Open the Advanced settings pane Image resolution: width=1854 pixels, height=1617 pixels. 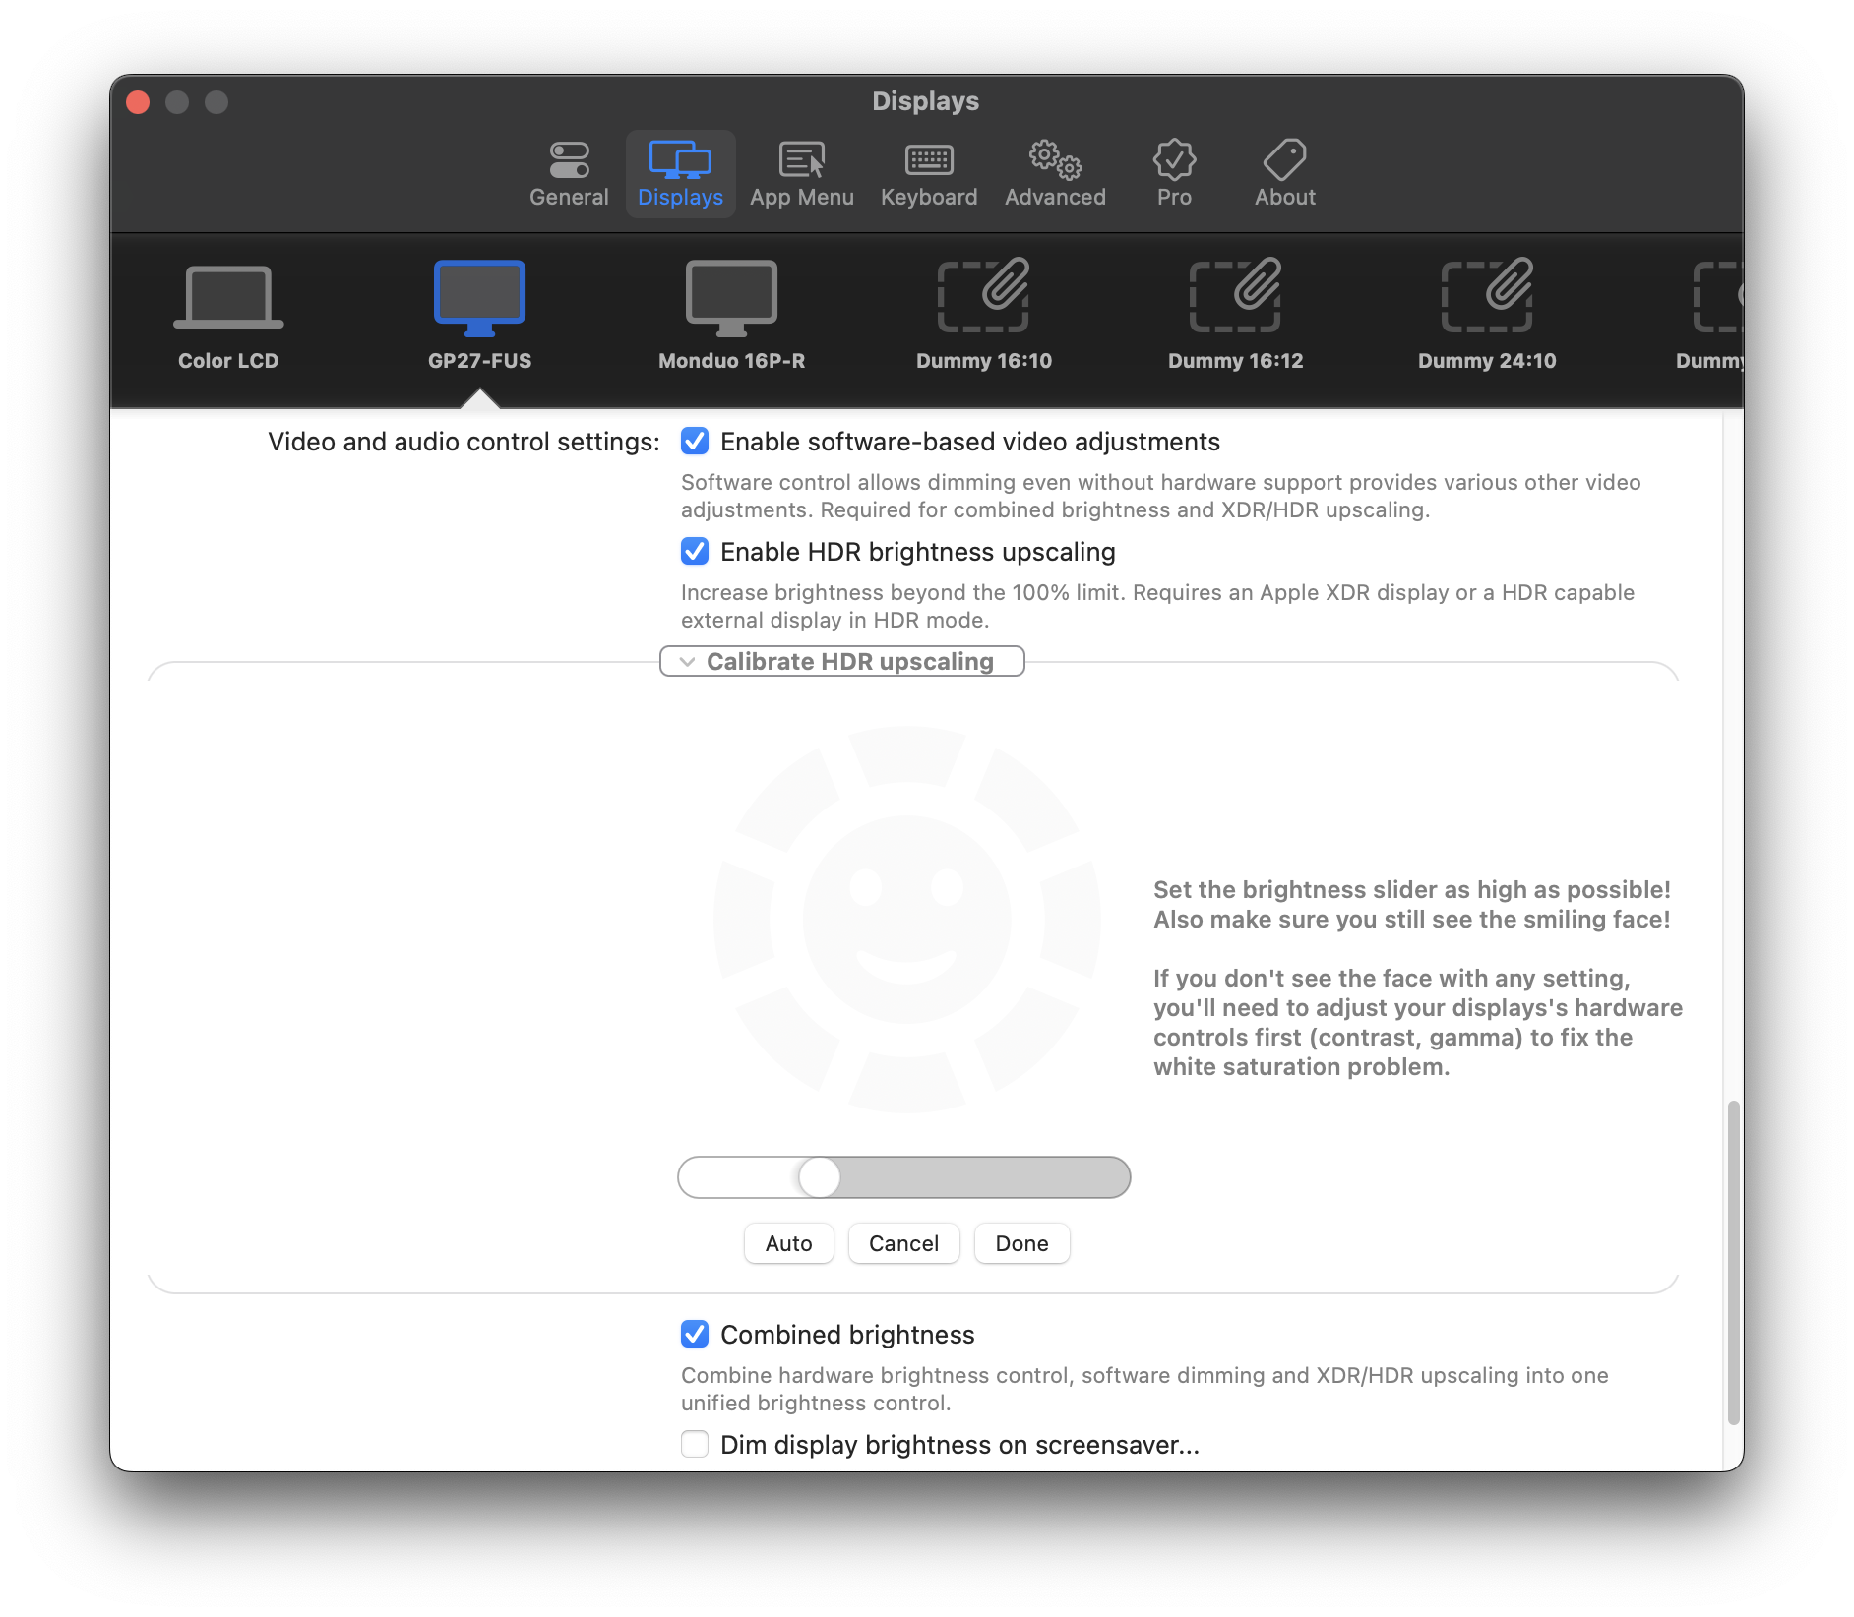pyautogui.click(x=1054, y=174)
